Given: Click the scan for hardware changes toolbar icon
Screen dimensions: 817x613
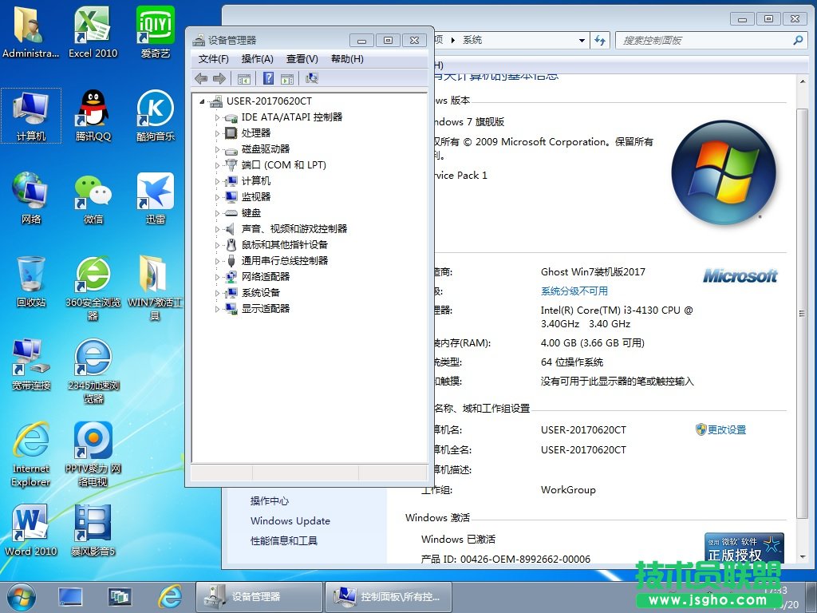Looking at the screenshot, I should click(x=312, y=78).
